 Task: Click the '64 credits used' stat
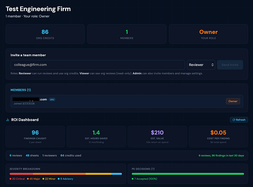(x=71, y=156)
